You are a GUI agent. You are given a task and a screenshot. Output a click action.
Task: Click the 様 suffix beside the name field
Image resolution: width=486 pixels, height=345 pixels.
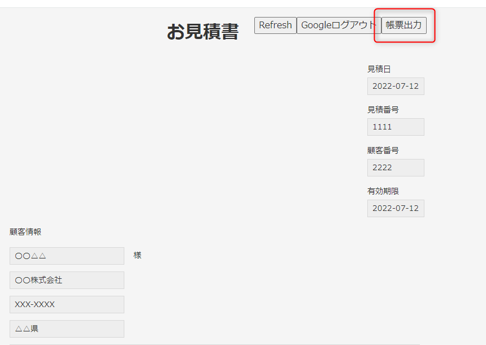click(x=137, y=256)
